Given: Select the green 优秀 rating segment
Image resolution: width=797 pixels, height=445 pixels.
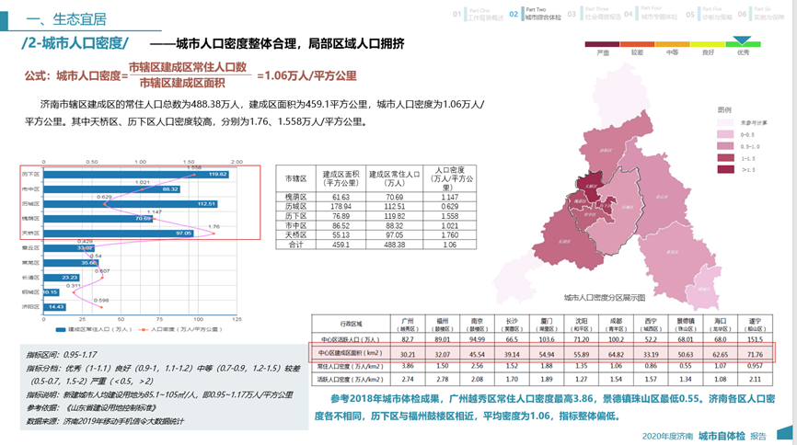Looking at the screenshot, I should [743, 45].
